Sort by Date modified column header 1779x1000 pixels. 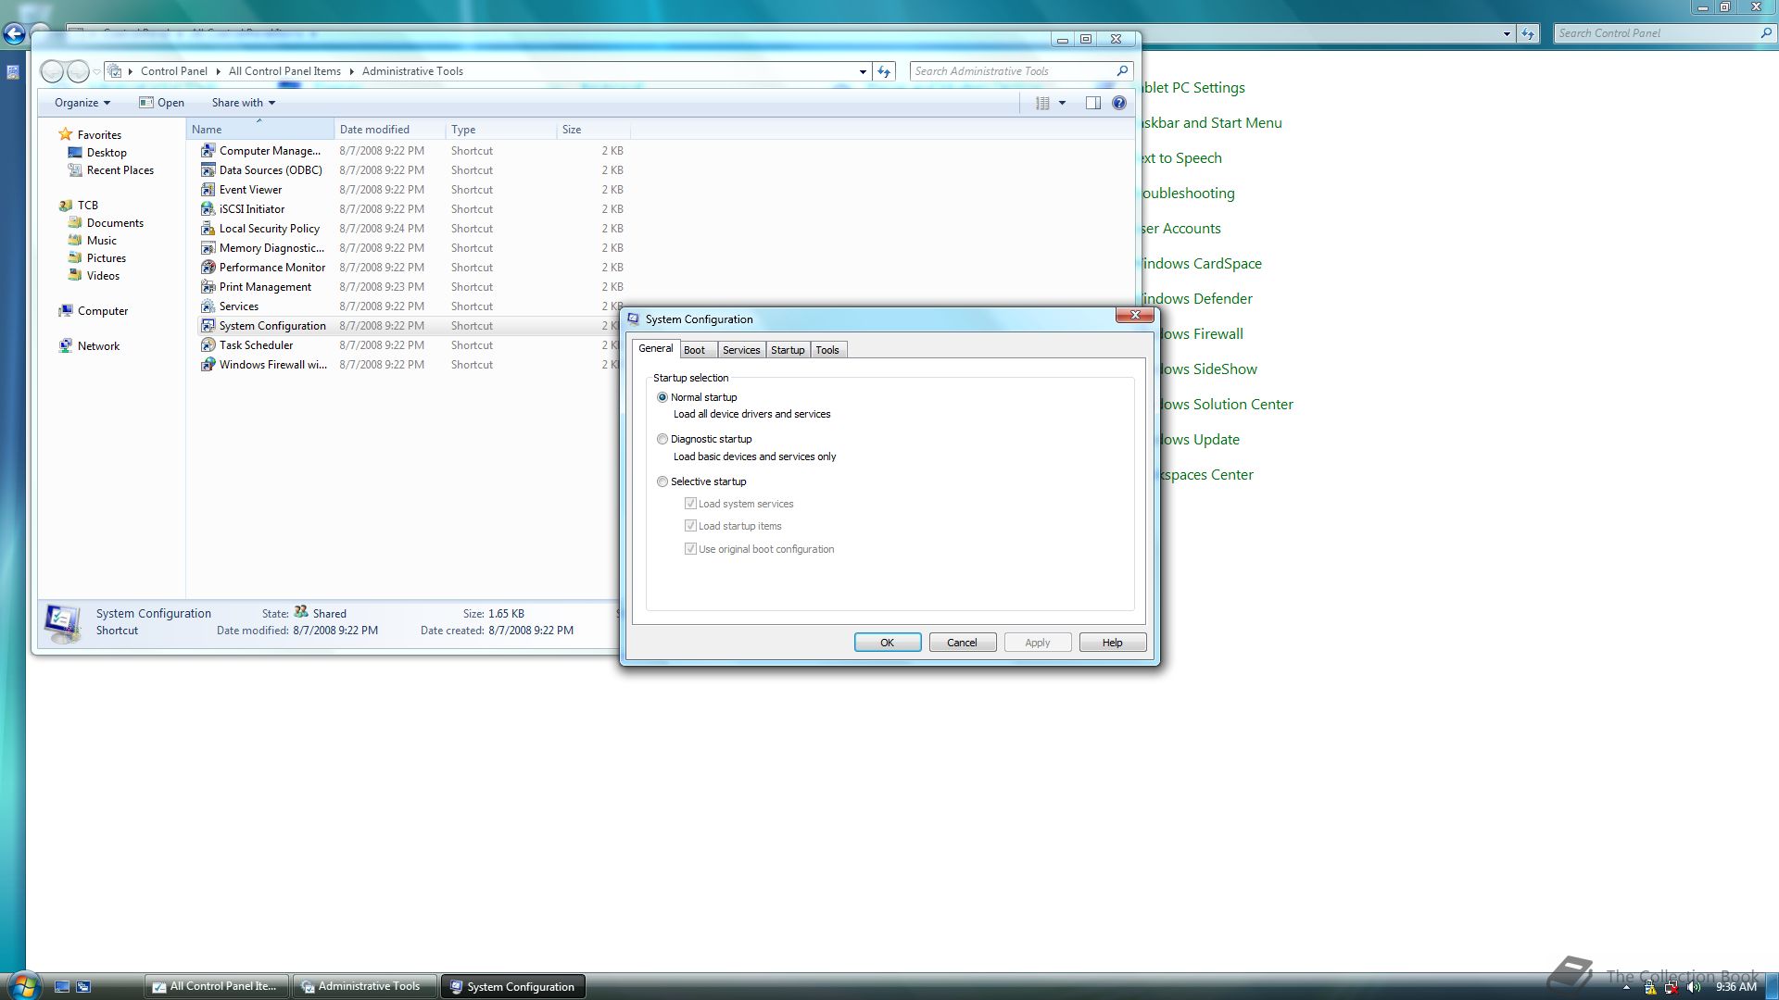[x=389, y=130]
